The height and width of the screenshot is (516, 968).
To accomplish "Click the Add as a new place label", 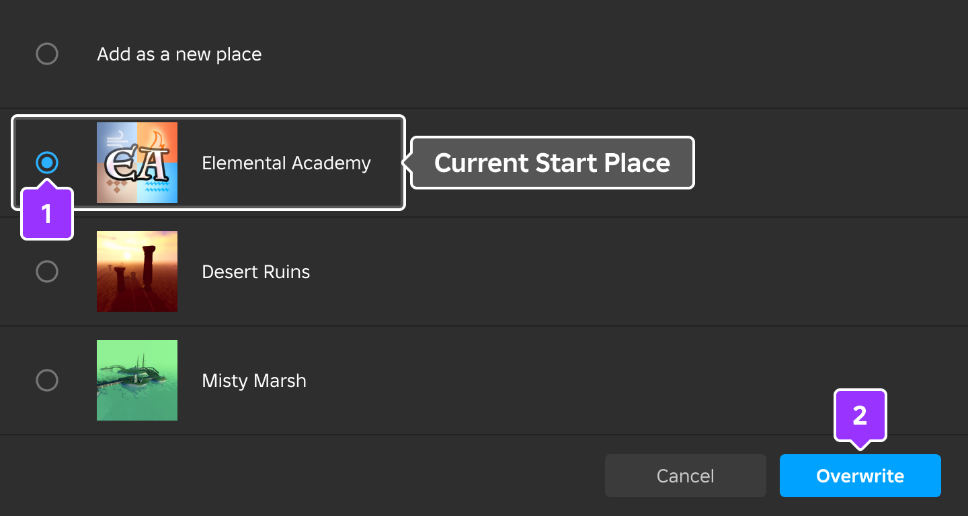I will (179, 54).
